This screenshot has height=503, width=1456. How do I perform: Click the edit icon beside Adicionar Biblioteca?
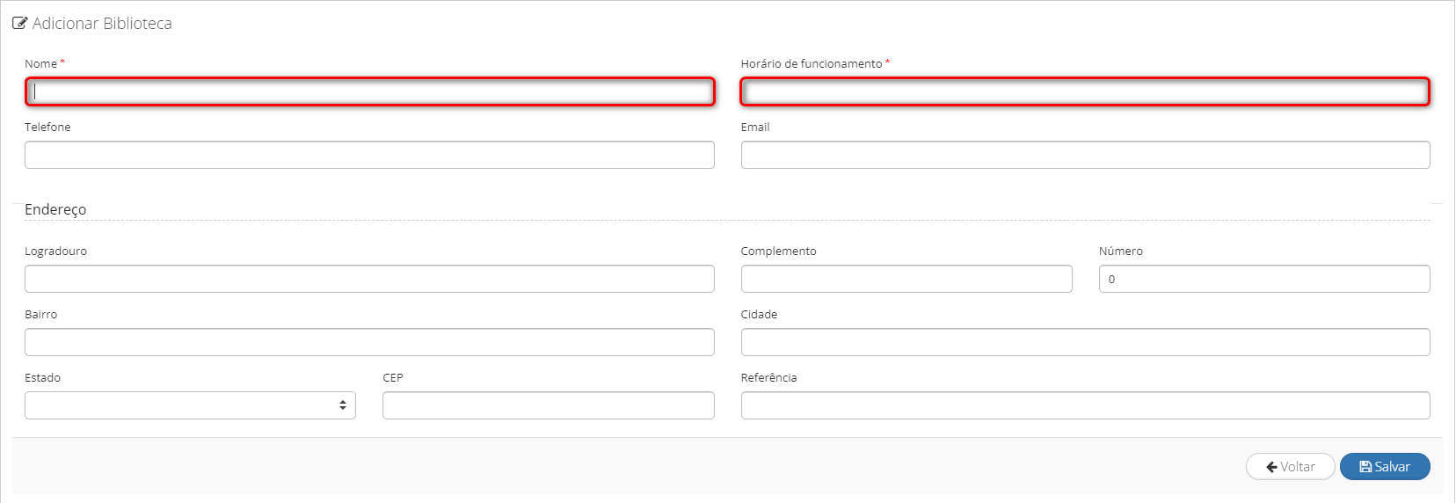pos(19,24)
